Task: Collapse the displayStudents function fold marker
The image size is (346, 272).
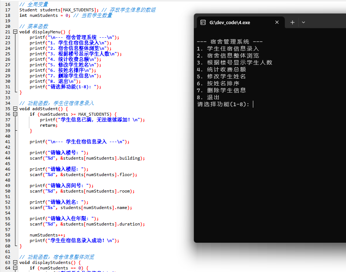Action: coord(15,262)
